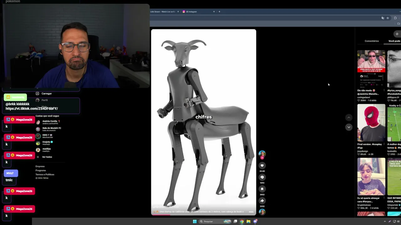
Task: Open the Perfil sidebar item
Action: click(44, 100)
